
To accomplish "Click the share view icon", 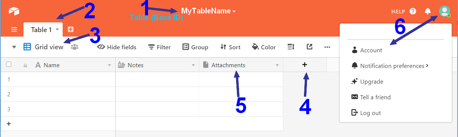I will 309,47.
